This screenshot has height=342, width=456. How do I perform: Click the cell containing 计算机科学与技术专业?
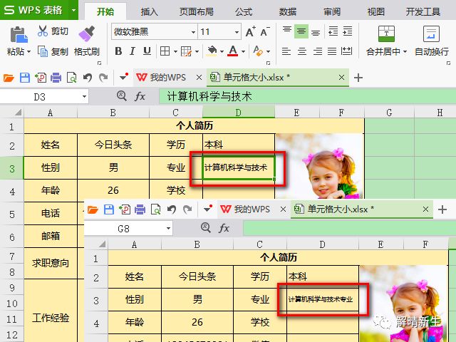coord(323,299)
